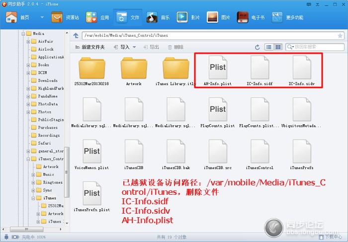
Task: Go up one folder level arrow
Action: pos(76,35)
